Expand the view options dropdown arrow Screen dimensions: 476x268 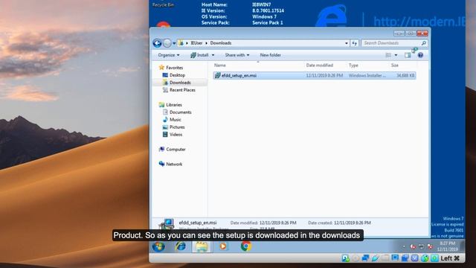click(x=396, y=55)
